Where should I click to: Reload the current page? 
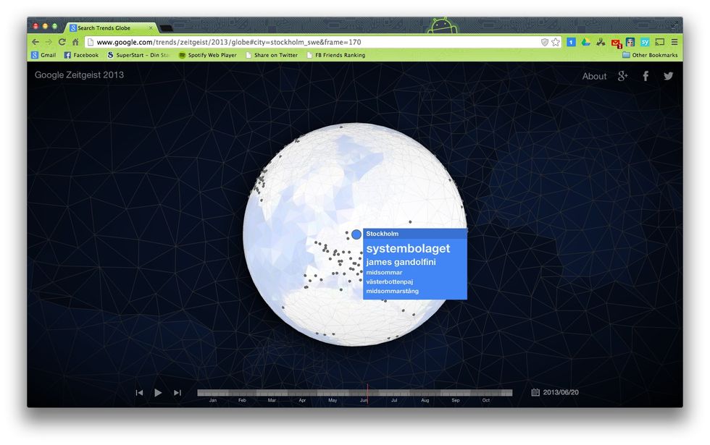(x=62, y=42)
